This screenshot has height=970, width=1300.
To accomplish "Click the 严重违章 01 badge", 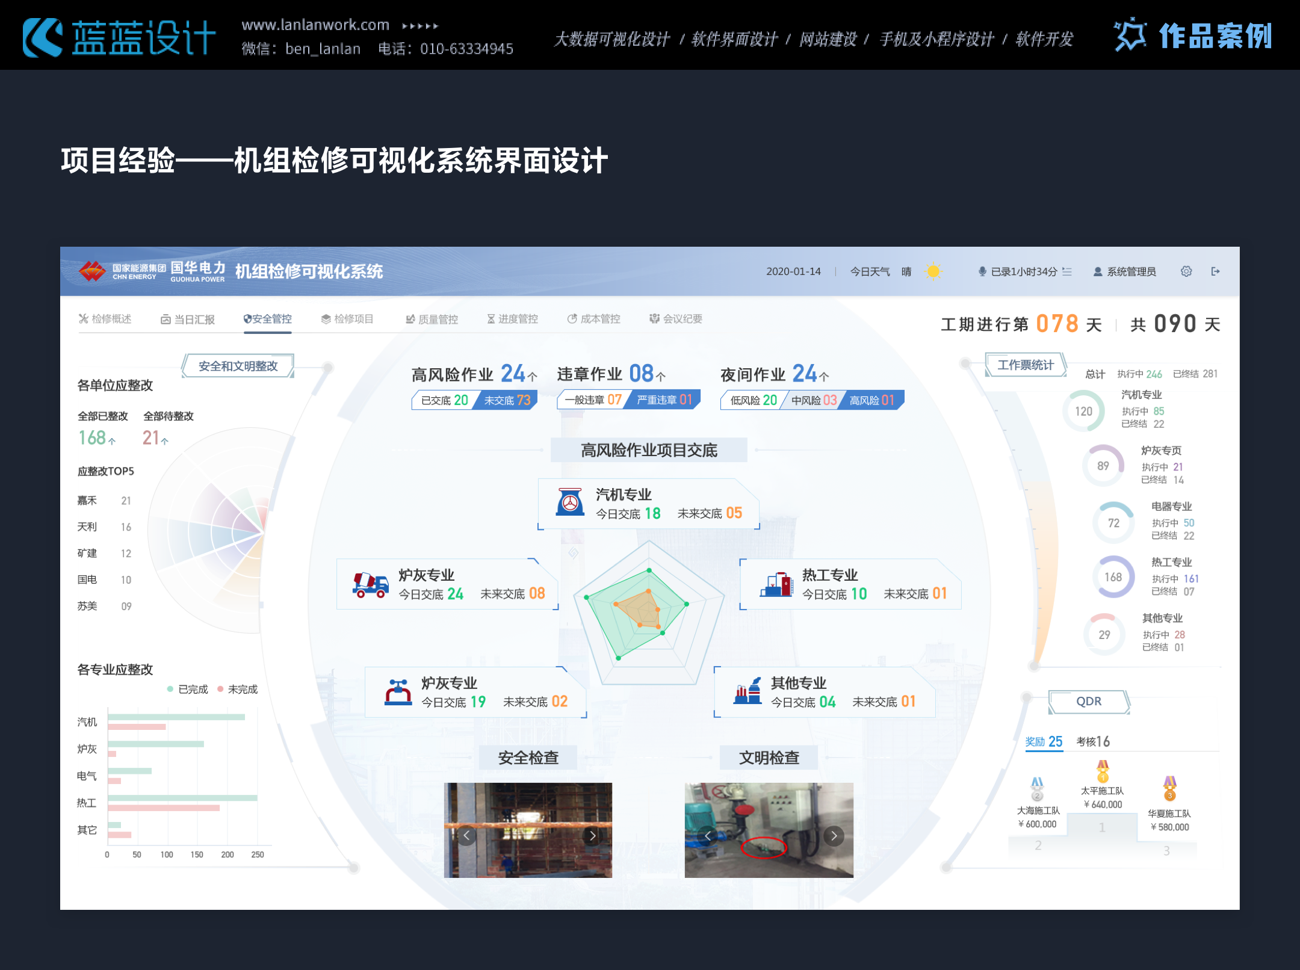I will pyautogui.click(x=664, y=400).
